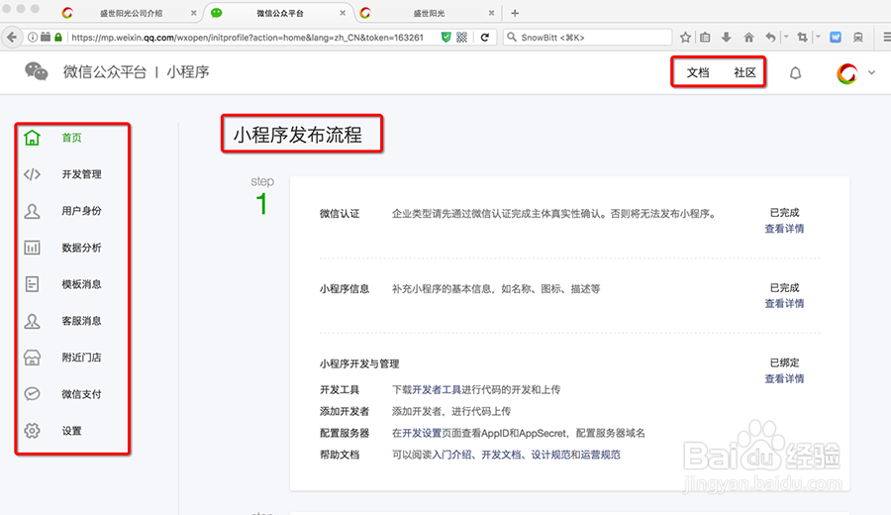Open the 开发设置 link
Screen dimensions: 891x515
tap(422, 433)
